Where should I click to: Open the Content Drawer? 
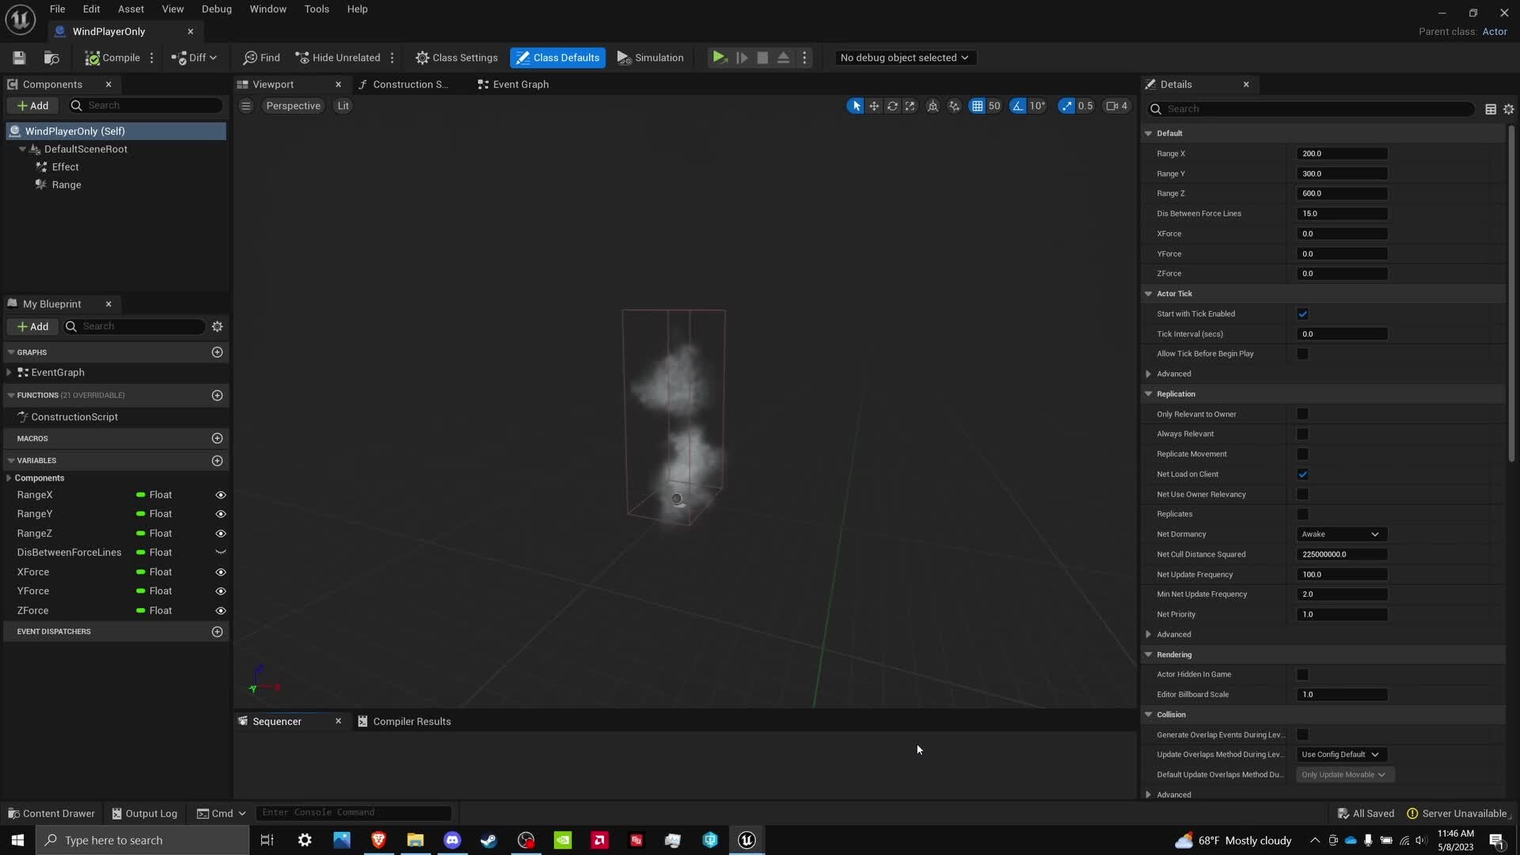(x=51, y=813)
